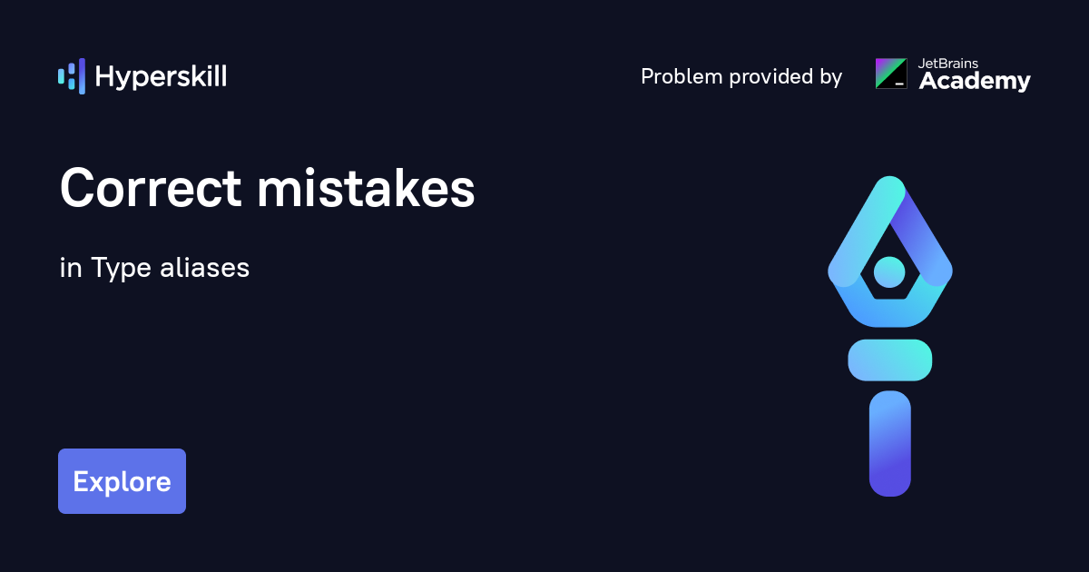Viewport: 1089px width, 572px height.
Task: Click the Academy wordmark
Action: (975, 83)
